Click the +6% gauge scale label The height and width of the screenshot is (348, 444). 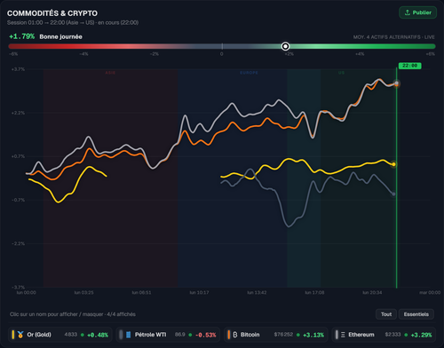431,54
